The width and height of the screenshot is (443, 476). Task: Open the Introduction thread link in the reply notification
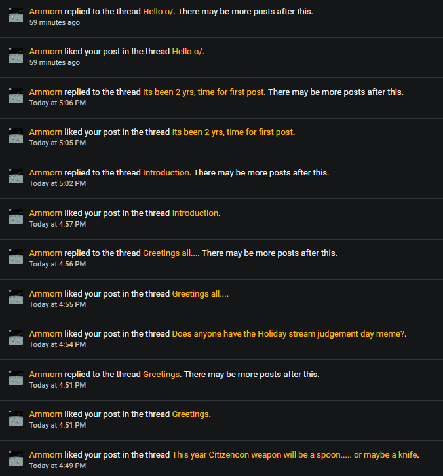click(x=166, y=173)
